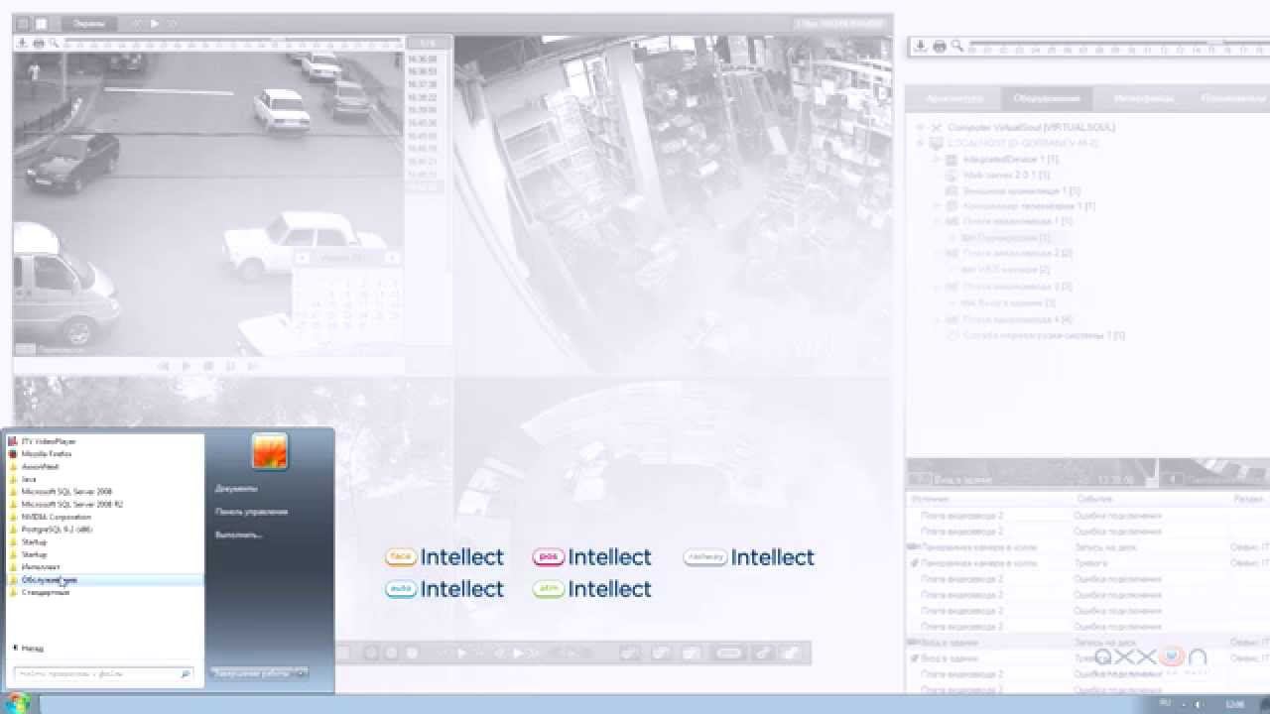Go to previous month in archive calendar
Viewport: 1270px width, 714px height.
pyautogui.click(x=301, y=258)
